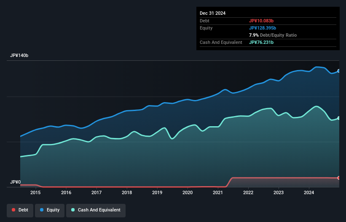Click the 2020 x-axis label

click(188, 192)
